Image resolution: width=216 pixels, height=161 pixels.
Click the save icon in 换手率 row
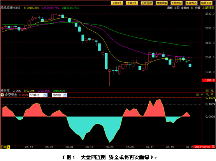tap(207, 91)
